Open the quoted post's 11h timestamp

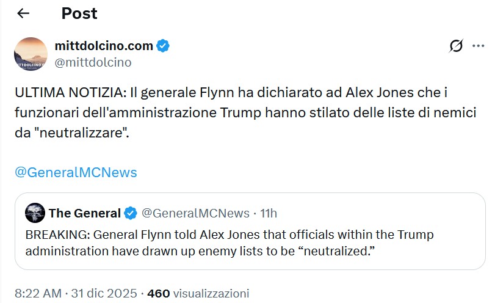269,213
